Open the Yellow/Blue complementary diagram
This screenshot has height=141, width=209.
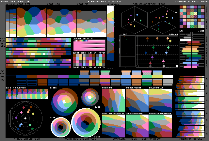point(161,100)
